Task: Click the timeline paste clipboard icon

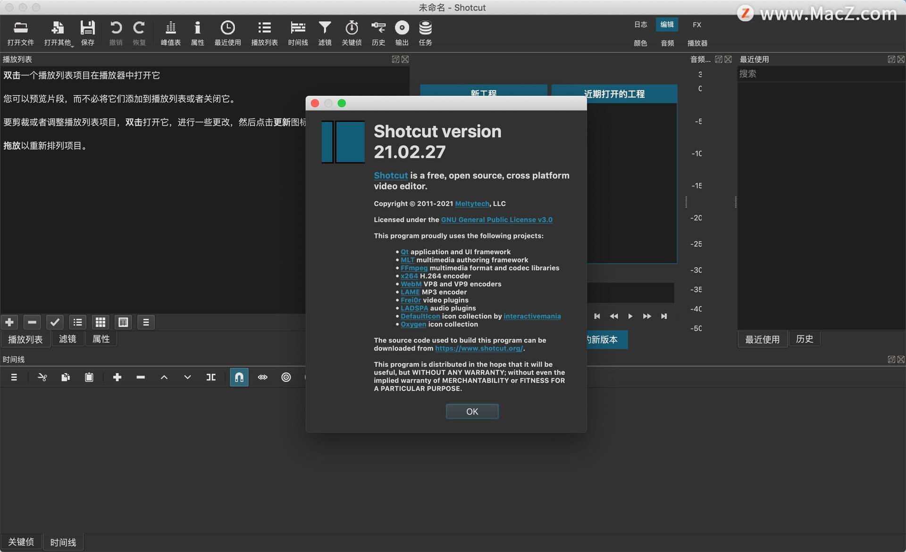Action: pyautogui.click(x=89, y=377)
